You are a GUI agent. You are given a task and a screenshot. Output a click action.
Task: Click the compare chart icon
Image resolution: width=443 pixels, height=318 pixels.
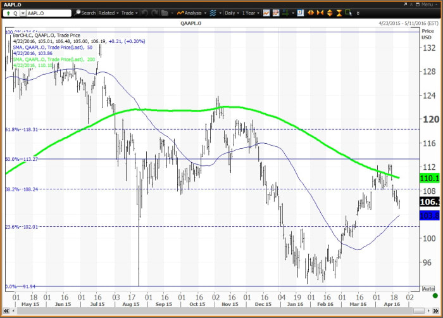point(276,13)
